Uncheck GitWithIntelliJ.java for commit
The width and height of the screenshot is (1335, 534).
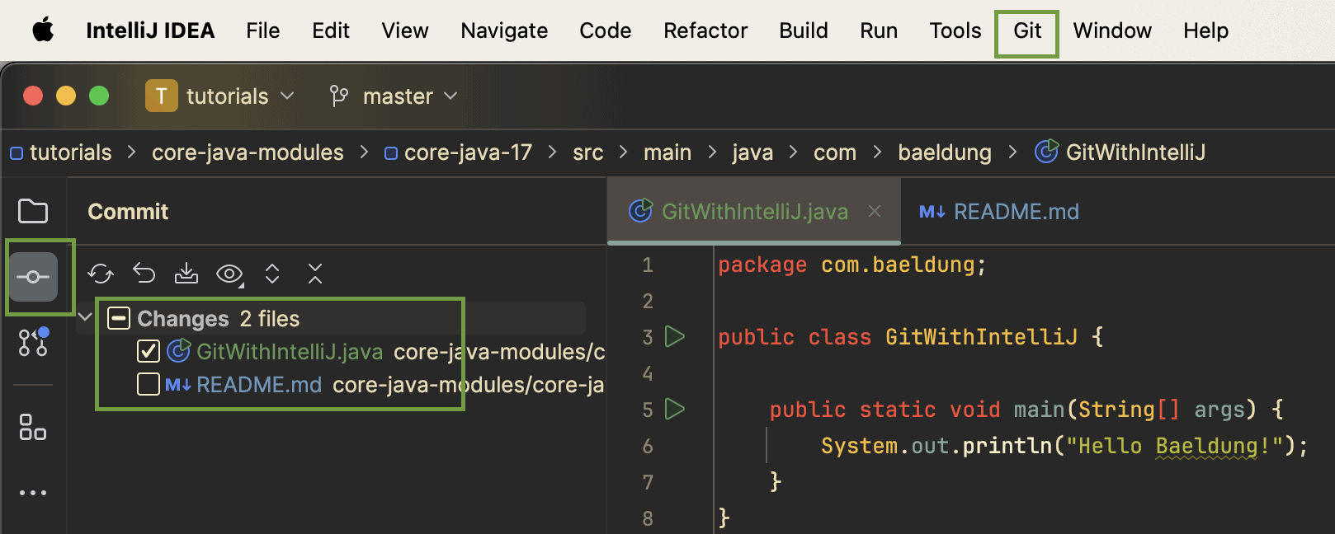(x=149, y=351)
